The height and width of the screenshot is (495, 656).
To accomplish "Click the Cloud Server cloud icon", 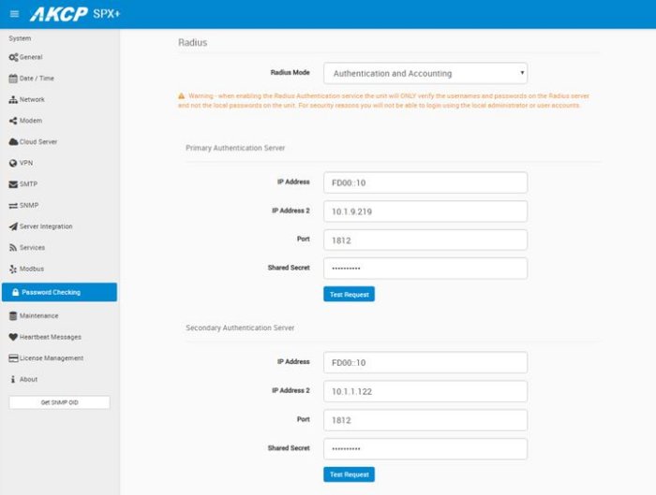I will (x=12, y=142).
